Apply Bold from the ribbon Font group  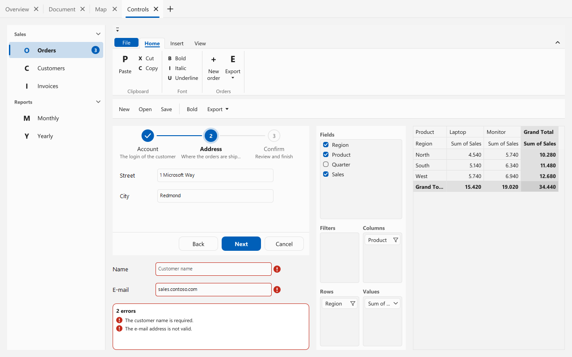177,58
